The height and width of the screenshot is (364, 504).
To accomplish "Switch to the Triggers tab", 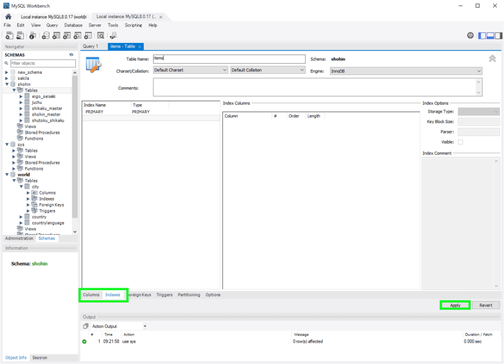I will 164,295.
